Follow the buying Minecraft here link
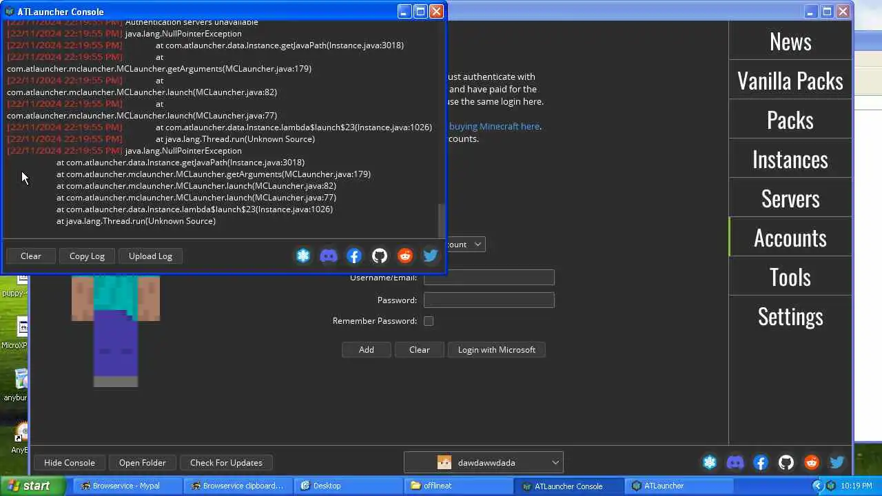The image size is (882, 496). [x=495, y=127]
